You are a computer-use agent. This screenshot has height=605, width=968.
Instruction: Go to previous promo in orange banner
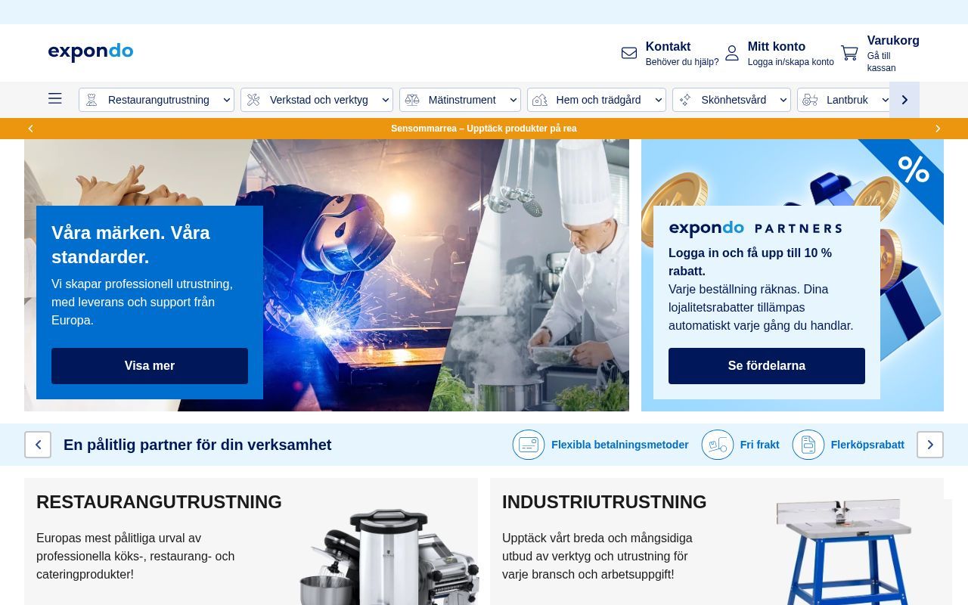point(30,129)
